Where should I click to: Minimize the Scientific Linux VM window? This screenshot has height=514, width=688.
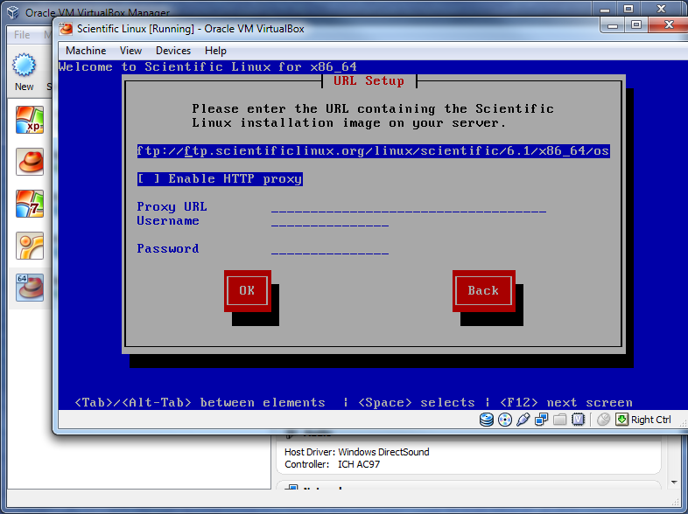(613, 25)
